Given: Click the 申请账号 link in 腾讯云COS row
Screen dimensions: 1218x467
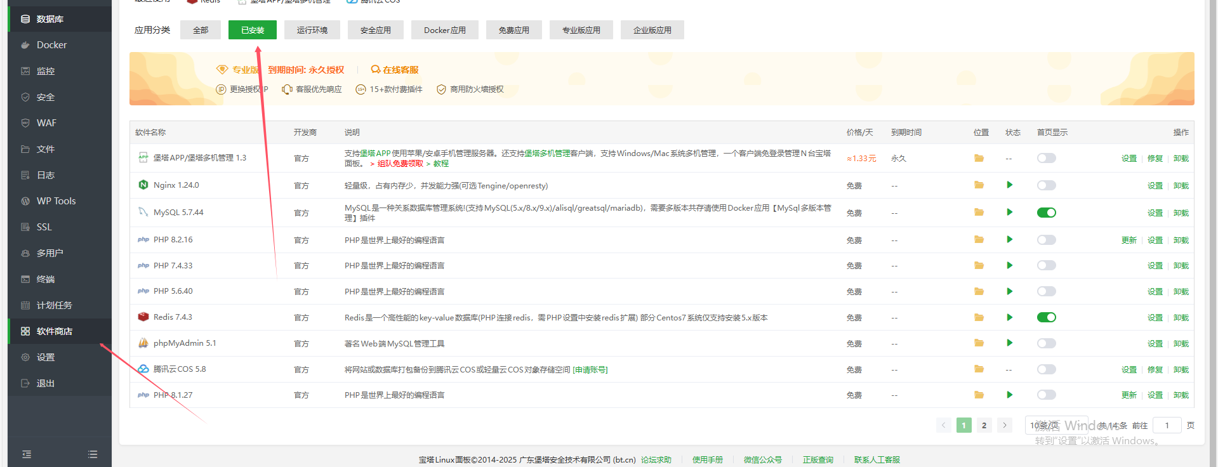Looking at the screenshot, I should 590,369.
